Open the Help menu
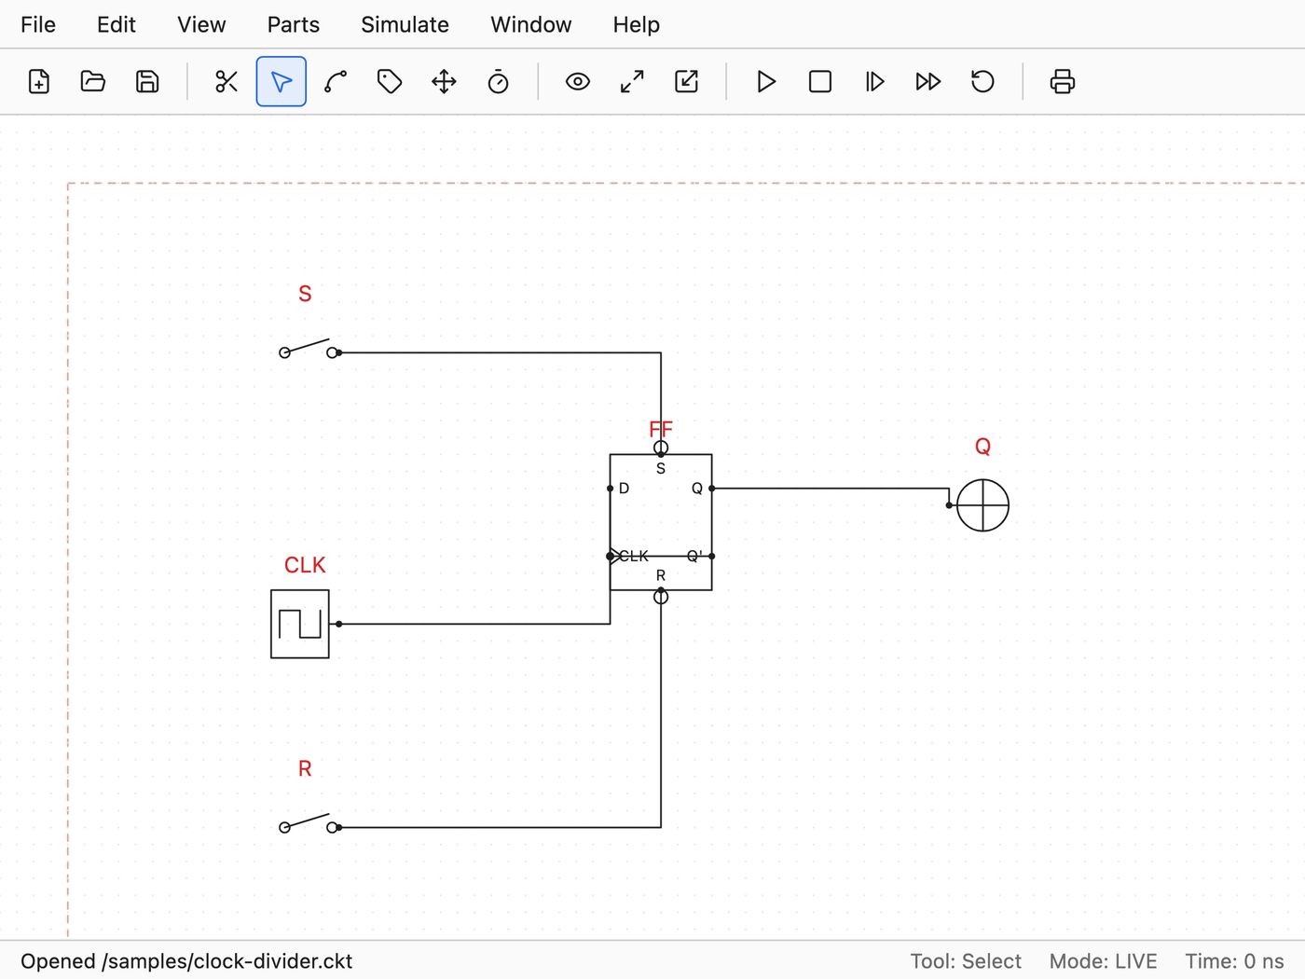 click(x=637, y=24)
